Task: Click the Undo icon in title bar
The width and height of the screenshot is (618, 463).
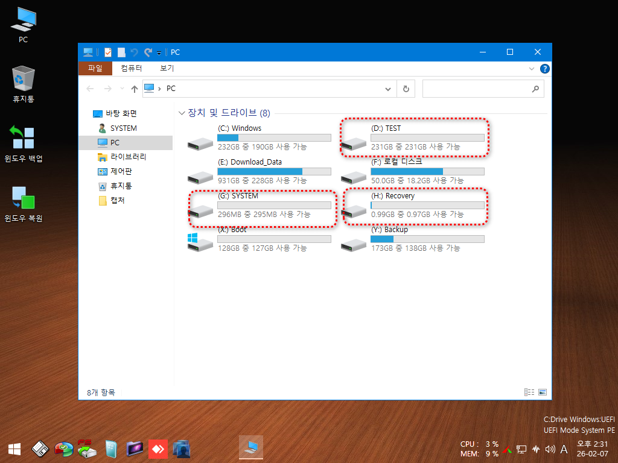Action: coord(135,52)
